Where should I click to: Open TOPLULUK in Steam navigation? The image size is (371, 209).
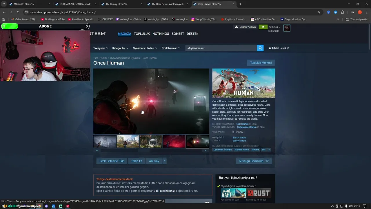142,34
